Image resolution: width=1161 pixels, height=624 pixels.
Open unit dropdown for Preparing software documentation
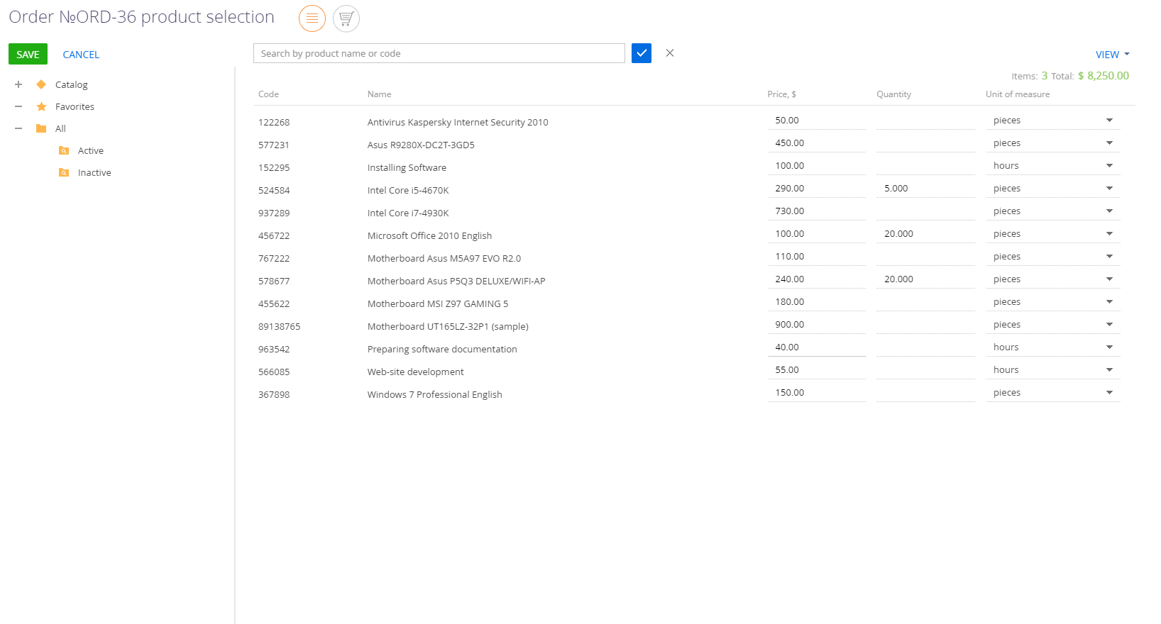click(1109, 347)
